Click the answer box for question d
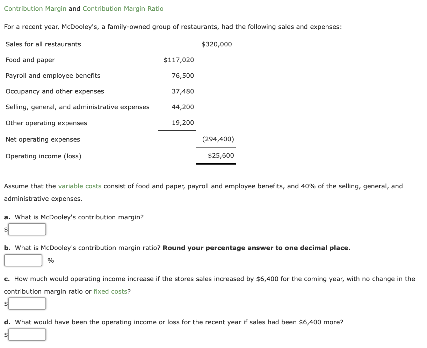Image resolution: width=427 pixels, height=348 pixels. point(27,334)
